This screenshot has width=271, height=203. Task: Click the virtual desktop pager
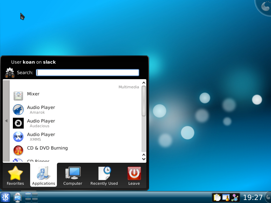31,197
